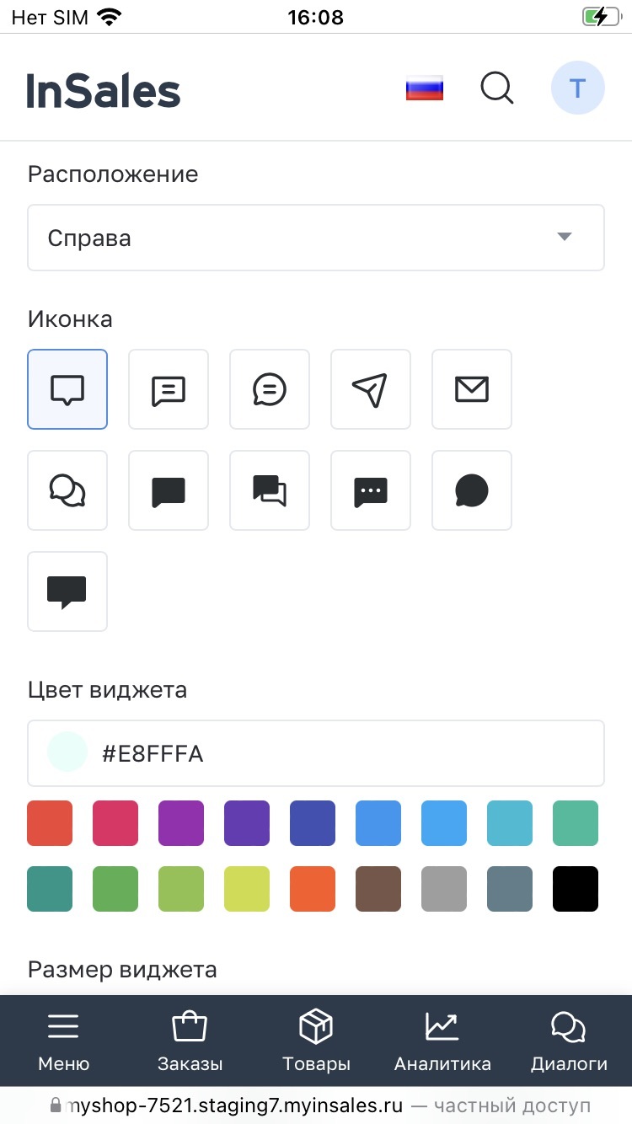Switch to the Заказы tab
632x1124 pixels.
tap(190, 1041)
